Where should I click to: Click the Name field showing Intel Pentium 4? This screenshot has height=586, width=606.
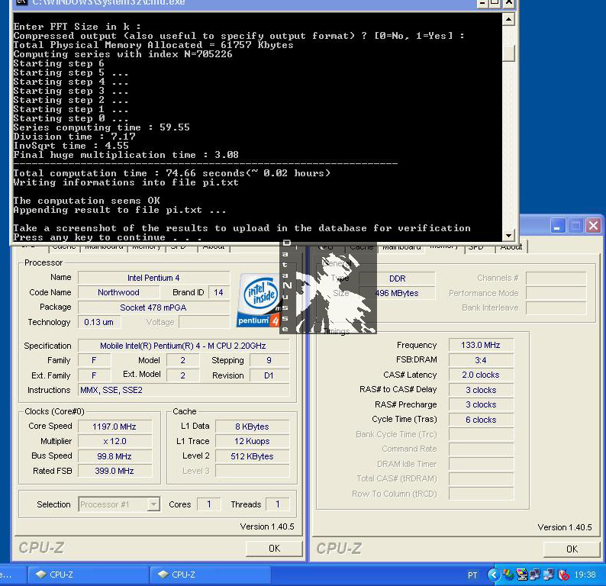coord(154,278)
